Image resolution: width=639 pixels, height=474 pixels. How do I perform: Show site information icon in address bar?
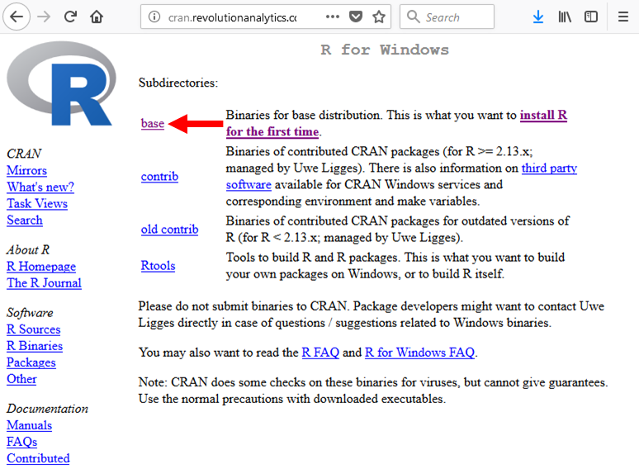pos(154,17)
